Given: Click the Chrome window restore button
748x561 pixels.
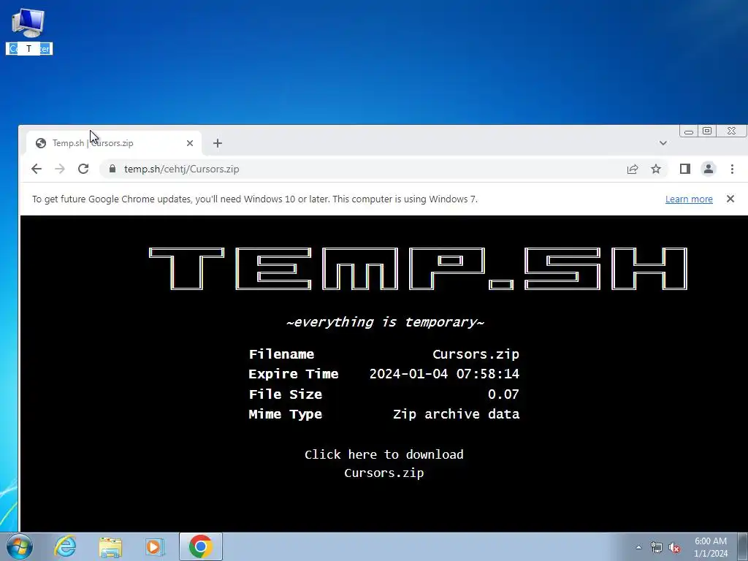Looking at the screenshot, I should point(707,131).
